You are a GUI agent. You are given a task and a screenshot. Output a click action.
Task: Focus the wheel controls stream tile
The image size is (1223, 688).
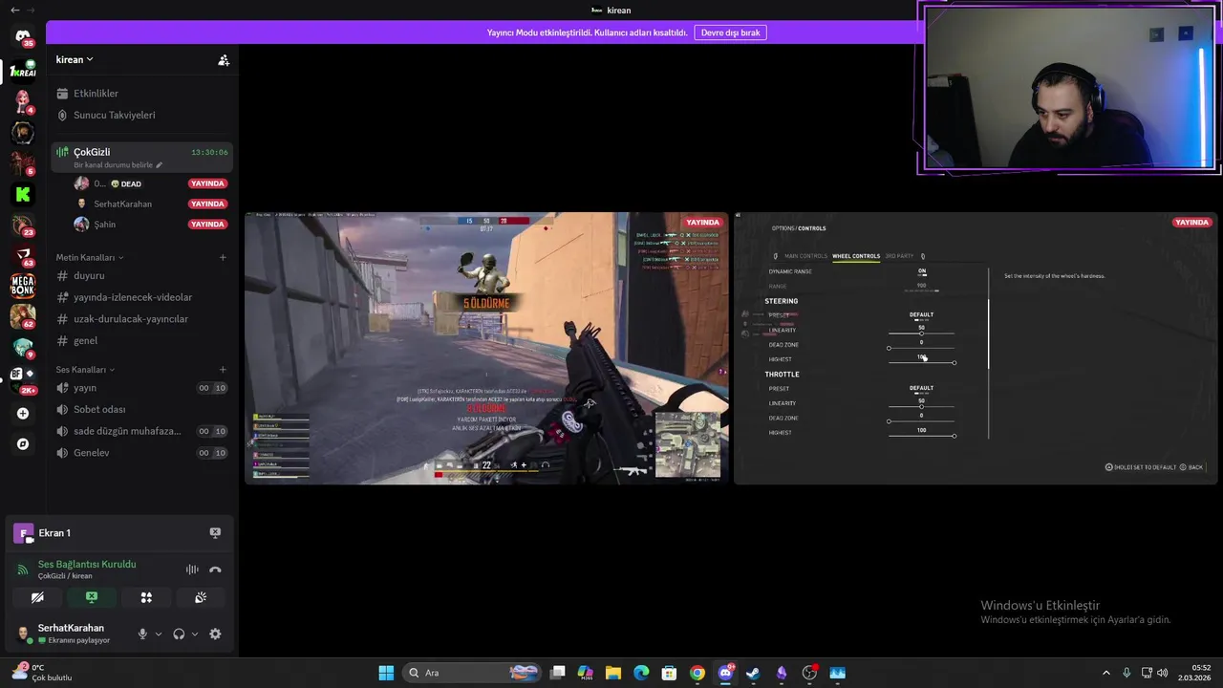pyautogui.click(x=976, y=348)
